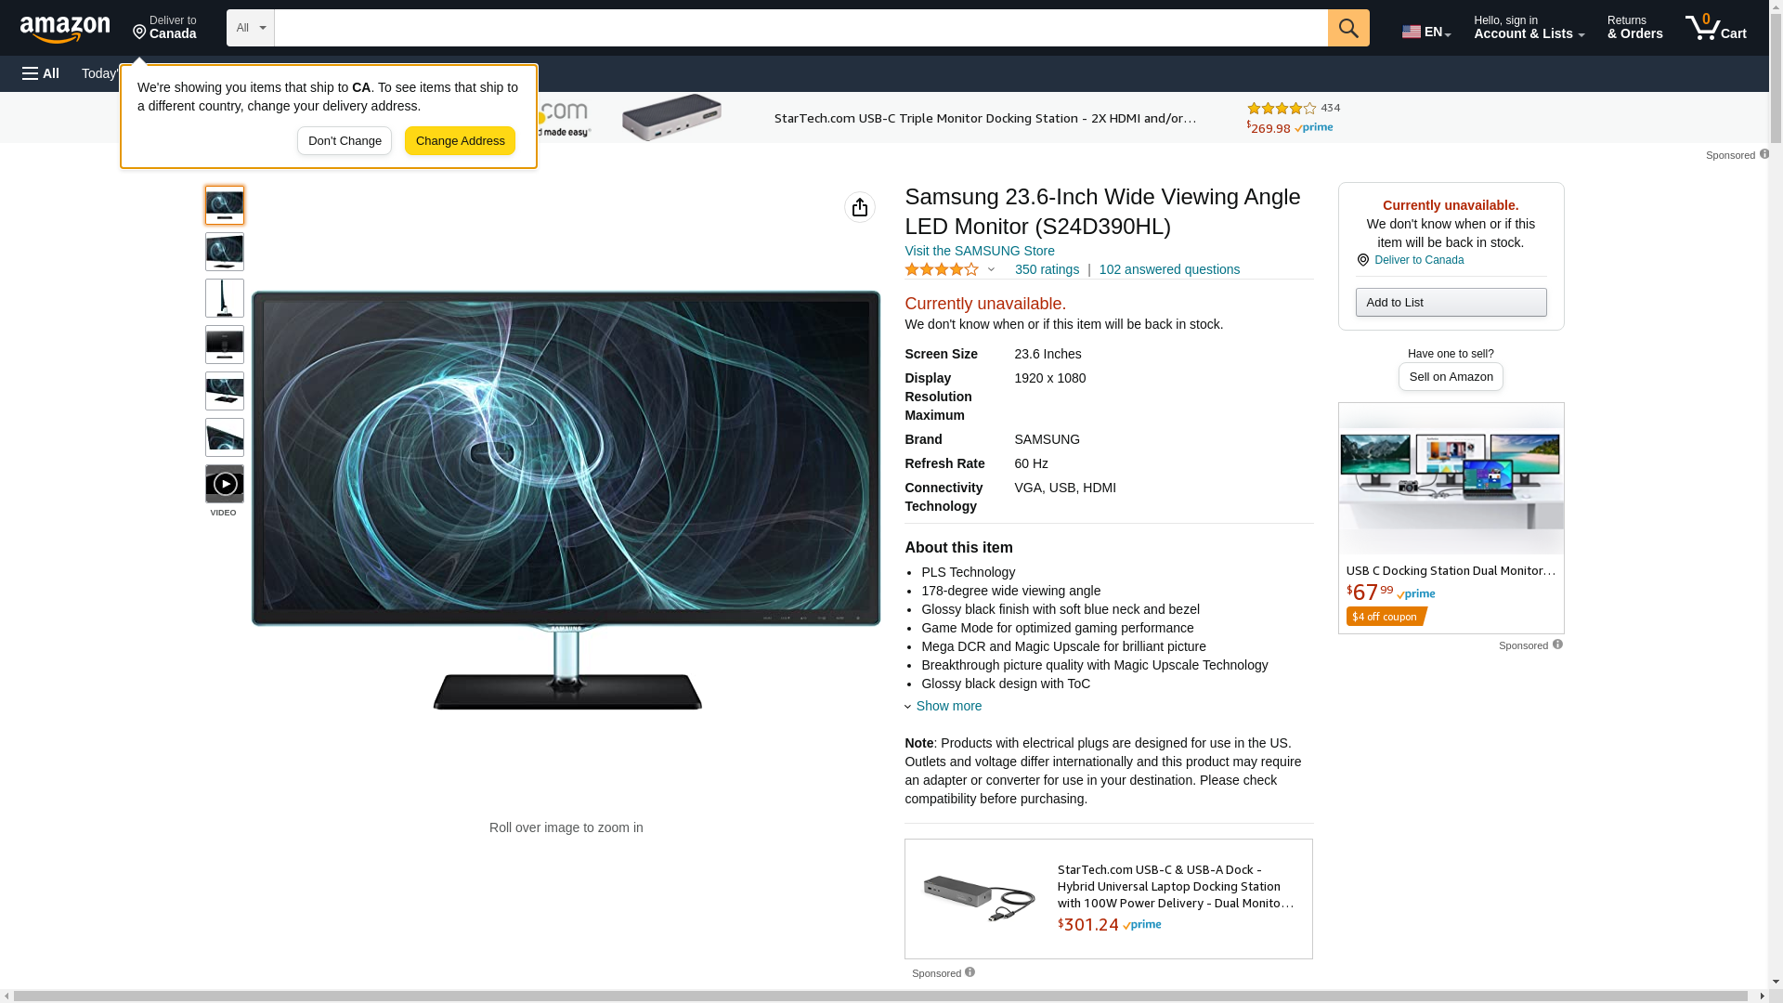Click the Amazon logo
Image resolution: width=1783 pixels, height=1003 pixels.
click(x=65, y=29)
